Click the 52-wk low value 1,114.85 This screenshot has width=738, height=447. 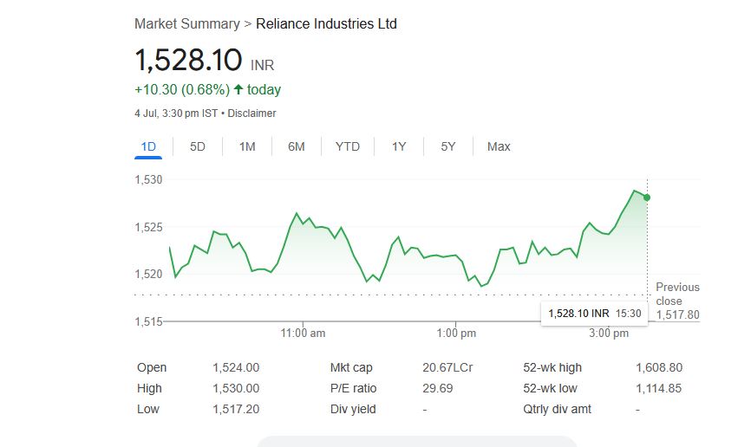pyautogui.click(x=659, y=388)
